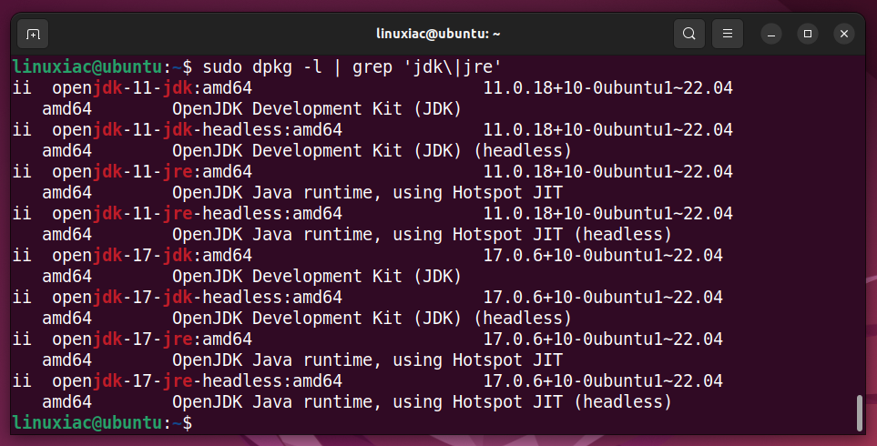This screenshot has width=877, height=446.
Task: Click the first 11.0.18+10-0ubuntu1~22.04 version string
Action: pos(608,87)
